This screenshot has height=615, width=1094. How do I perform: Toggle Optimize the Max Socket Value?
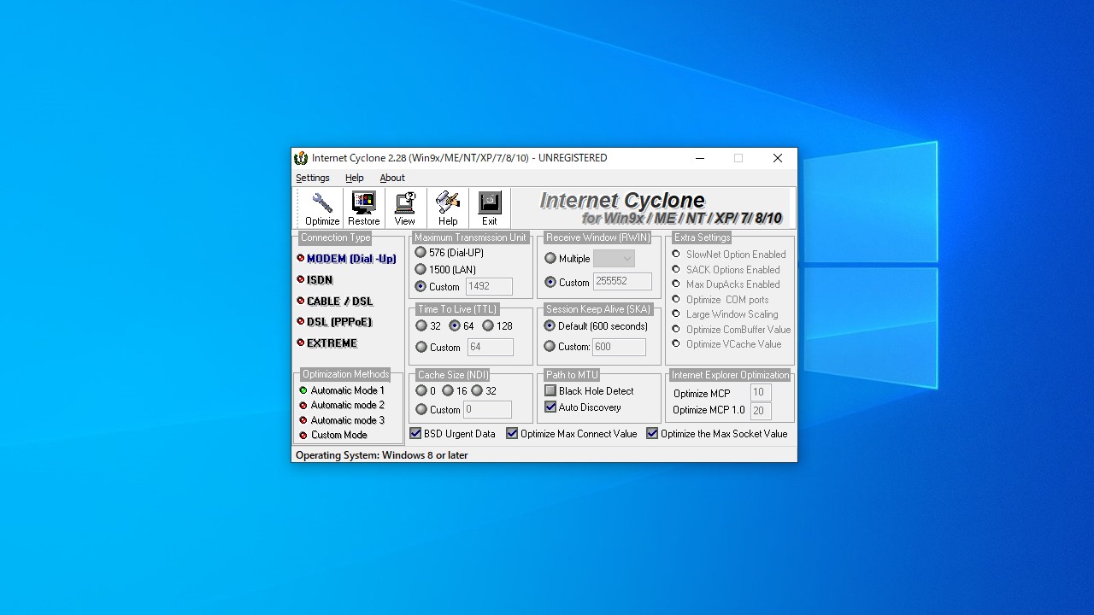pyautogui.click(x=652, y=434)
